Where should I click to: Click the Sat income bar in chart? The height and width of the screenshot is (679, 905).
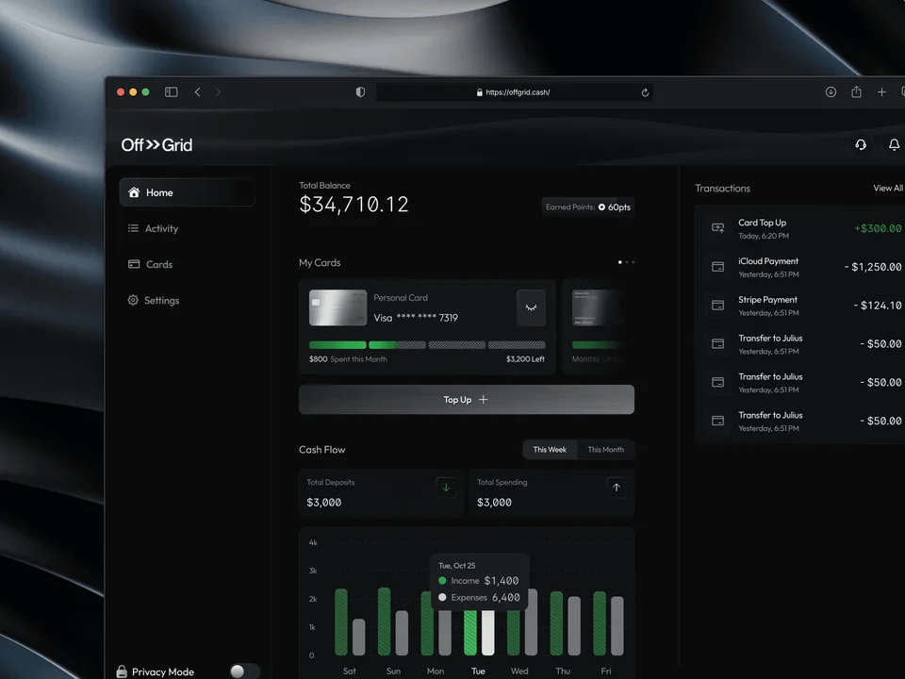pyautogui.click(x=341, y=621)
